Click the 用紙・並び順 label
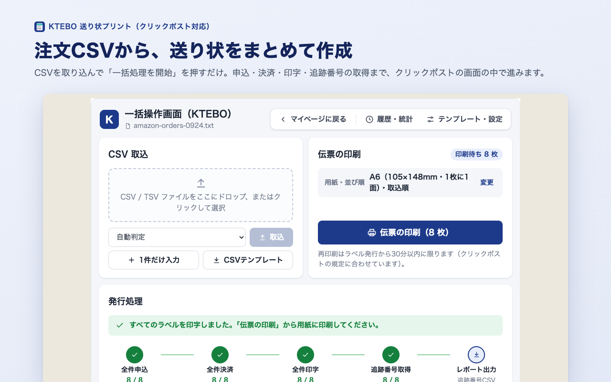The image size is (611, 382). (345, 182)
